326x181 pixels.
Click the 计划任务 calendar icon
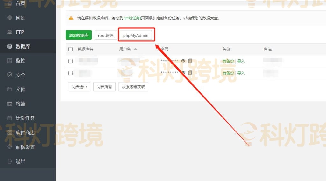click(x=10, y=118)
